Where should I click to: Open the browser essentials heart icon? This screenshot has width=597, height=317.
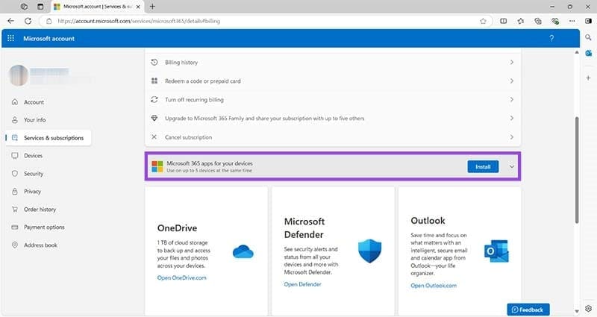[x=555, y=21]
